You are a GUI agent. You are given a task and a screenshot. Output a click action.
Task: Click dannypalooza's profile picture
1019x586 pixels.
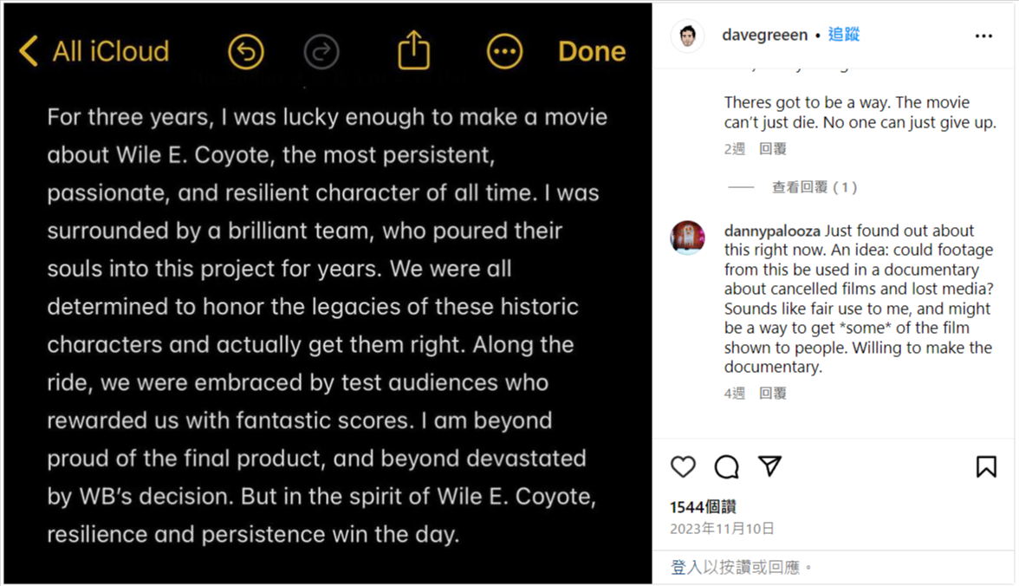(x=687, y=238)
